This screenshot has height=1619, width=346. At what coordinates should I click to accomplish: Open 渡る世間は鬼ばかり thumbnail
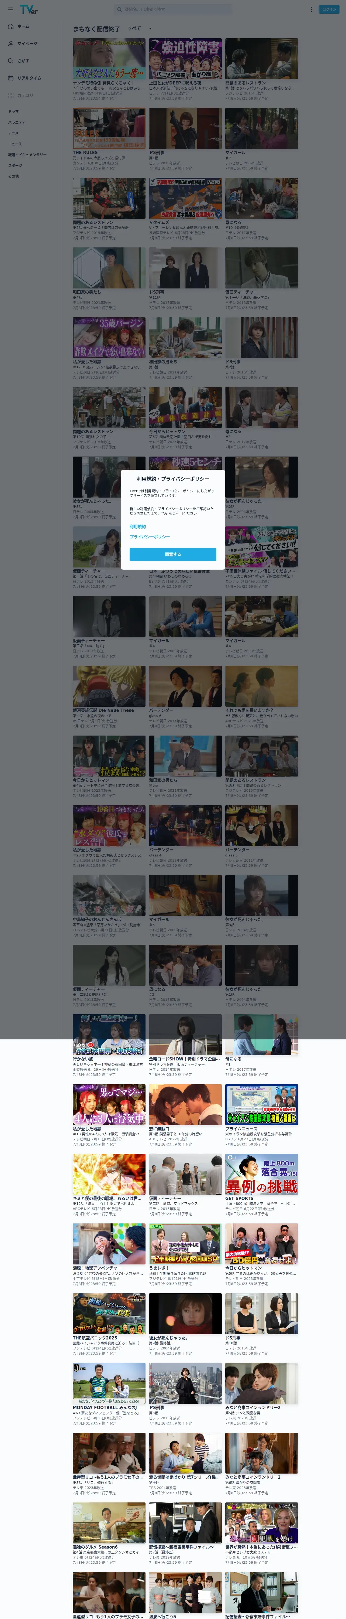[185, 1454]
